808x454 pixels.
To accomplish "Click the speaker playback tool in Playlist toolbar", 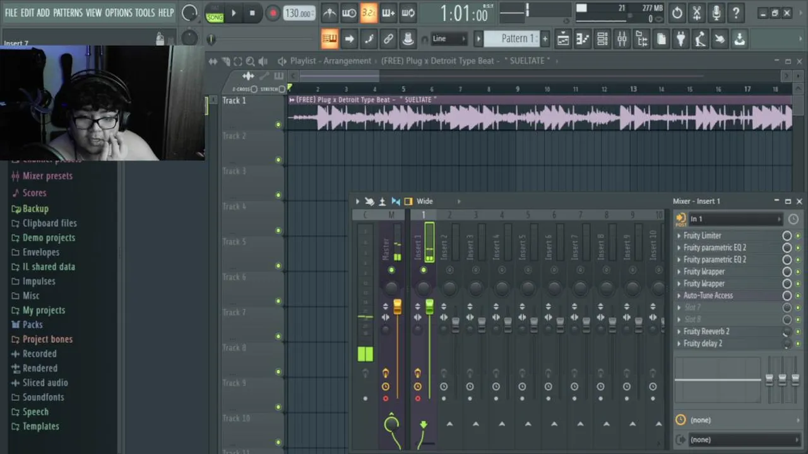I will click(x=263, y=61).
